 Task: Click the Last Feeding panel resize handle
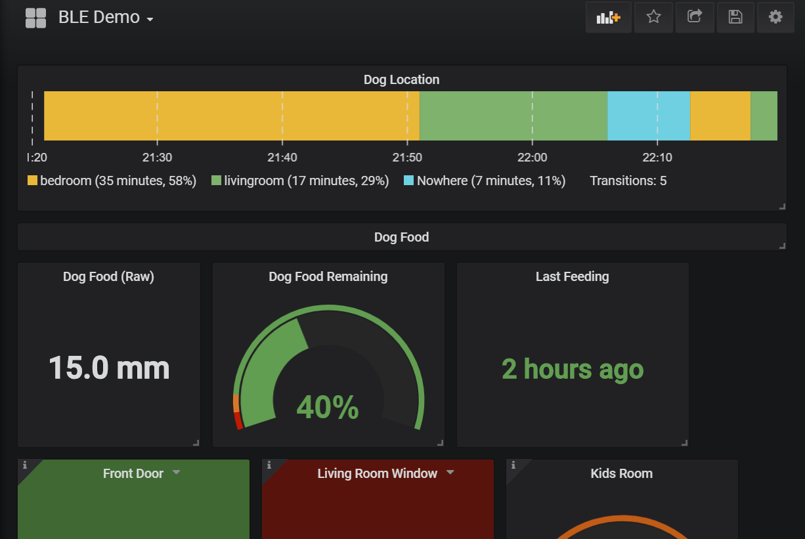pyautogui.click(x=684, y=442)
